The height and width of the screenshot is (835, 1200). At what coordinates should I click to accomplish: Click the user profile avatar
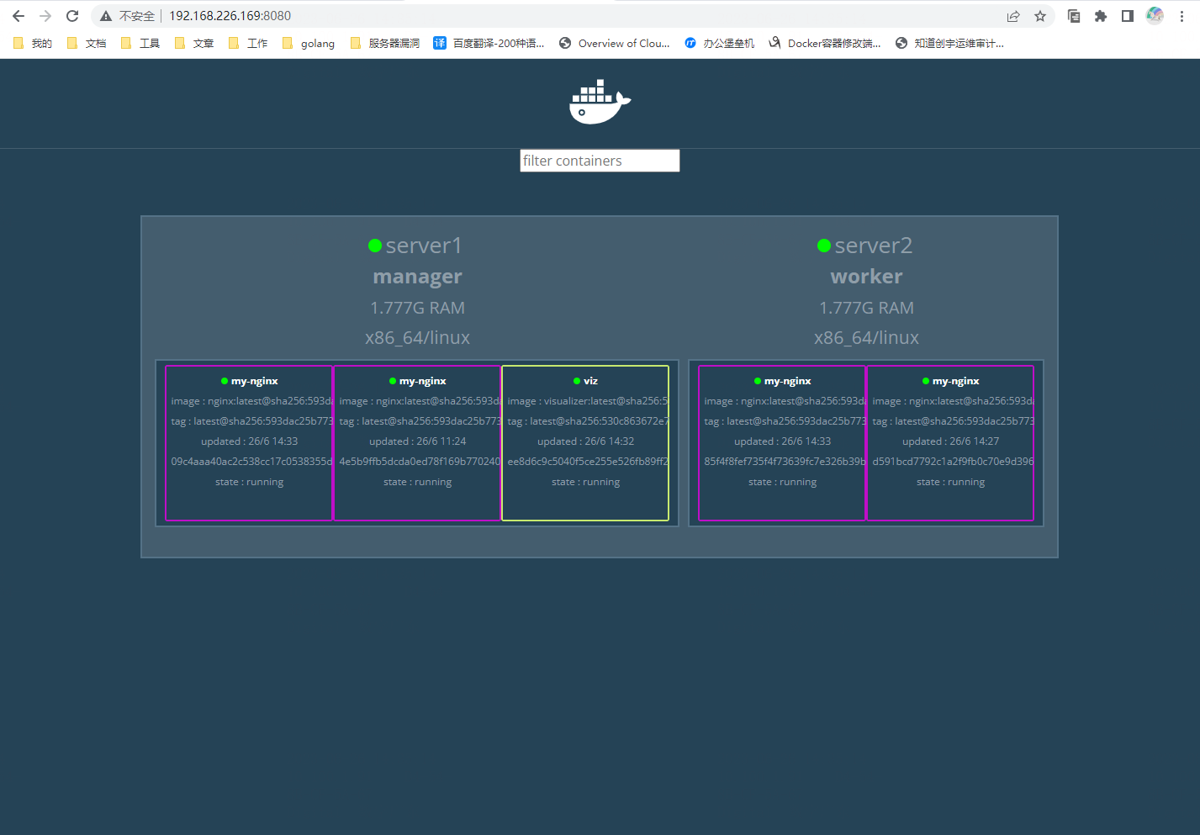point(1155,16)
